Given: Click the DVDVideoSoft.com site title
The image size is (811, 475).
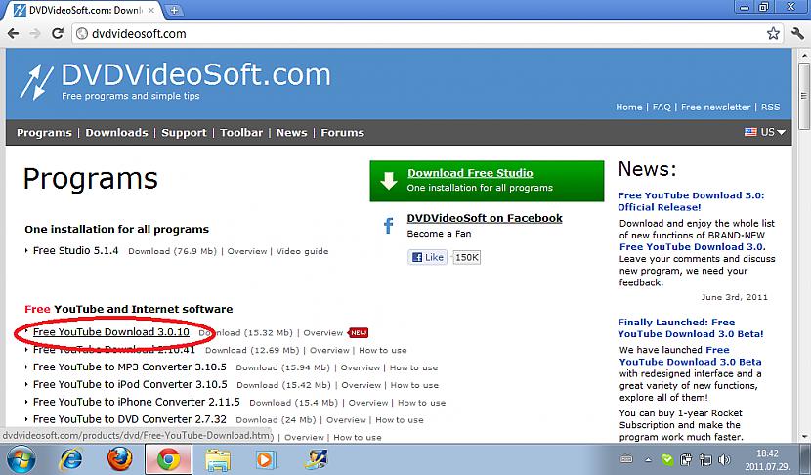Looking at the screenshot, I should pyautogui.click(x=196, y=75).
